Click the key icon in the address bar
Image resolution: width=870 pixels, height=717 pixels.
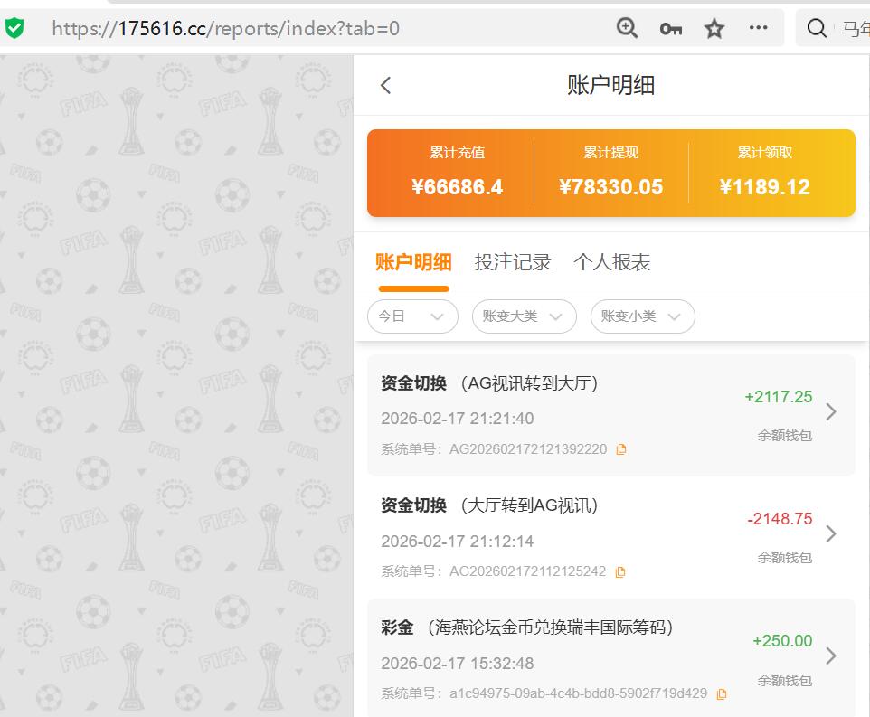[x=670, y=28]
